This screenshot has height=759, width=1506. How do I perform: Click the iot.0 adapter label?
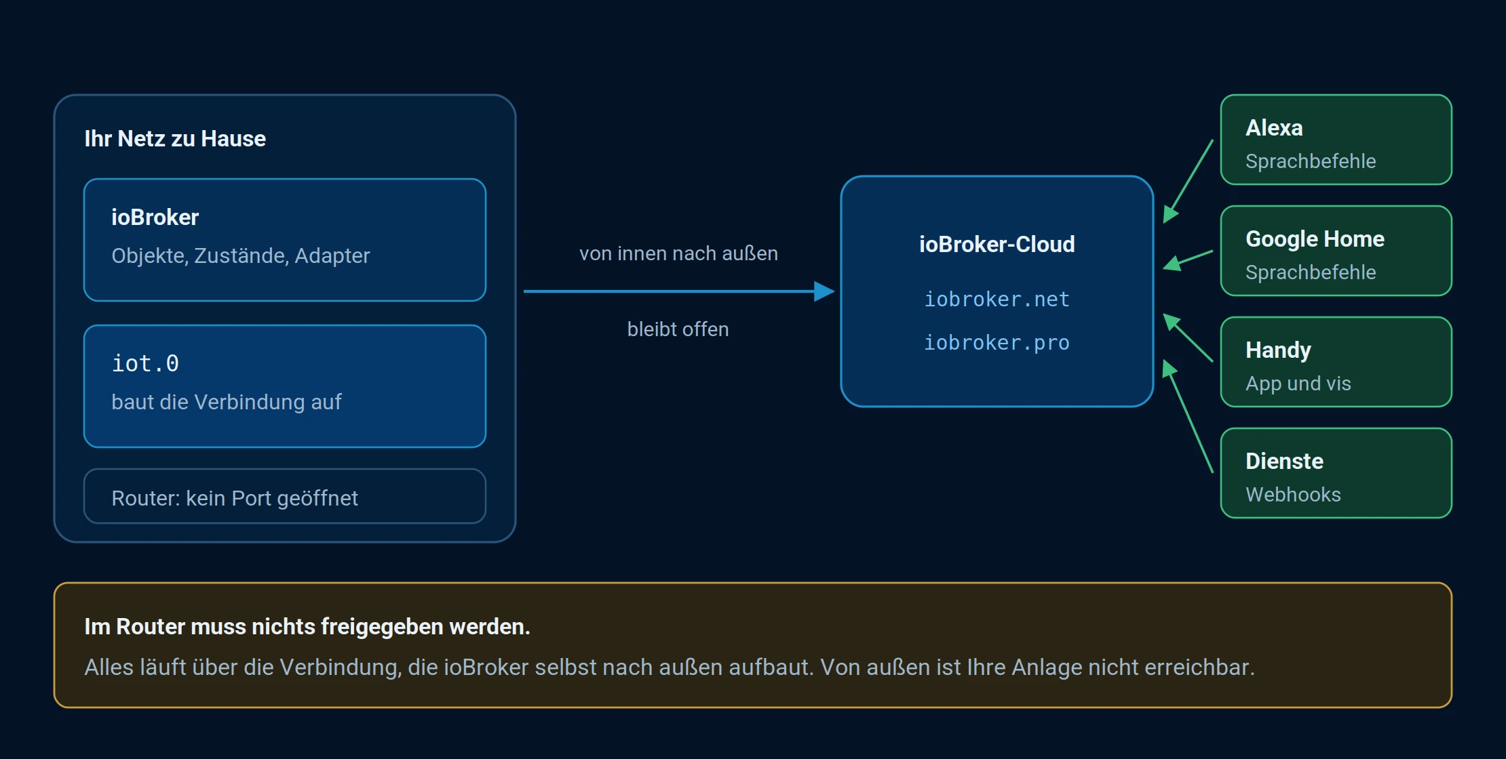tap(145, 364)
